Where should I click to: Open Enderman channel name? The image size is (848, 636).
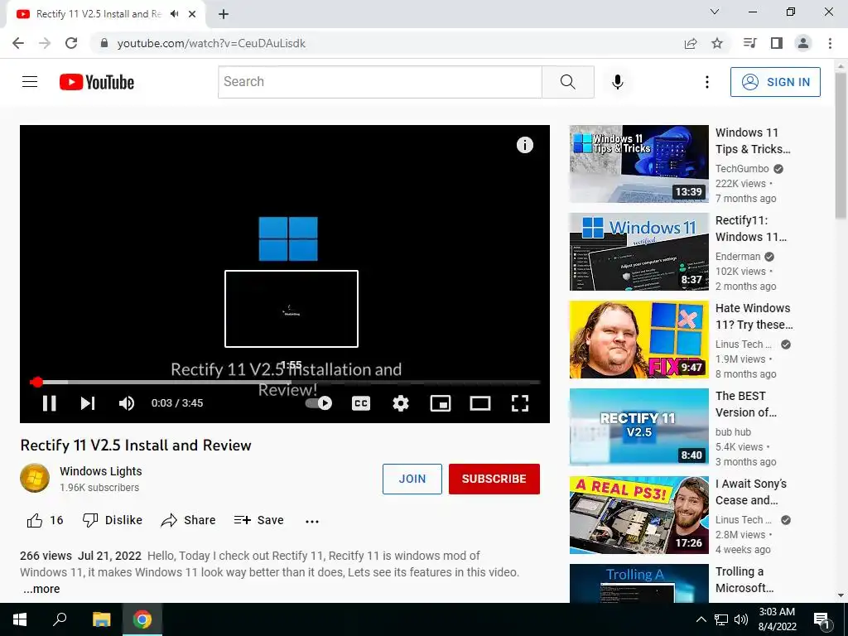(738, 257)
